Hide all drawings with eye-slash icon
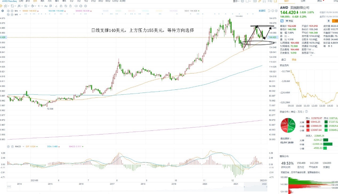 66,6
